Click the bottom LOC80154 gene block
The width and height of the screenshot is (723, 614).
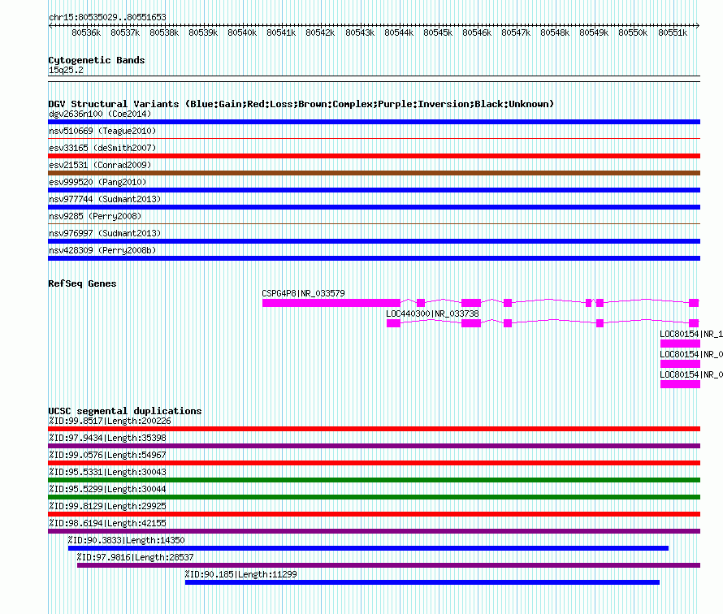point(680,384)
